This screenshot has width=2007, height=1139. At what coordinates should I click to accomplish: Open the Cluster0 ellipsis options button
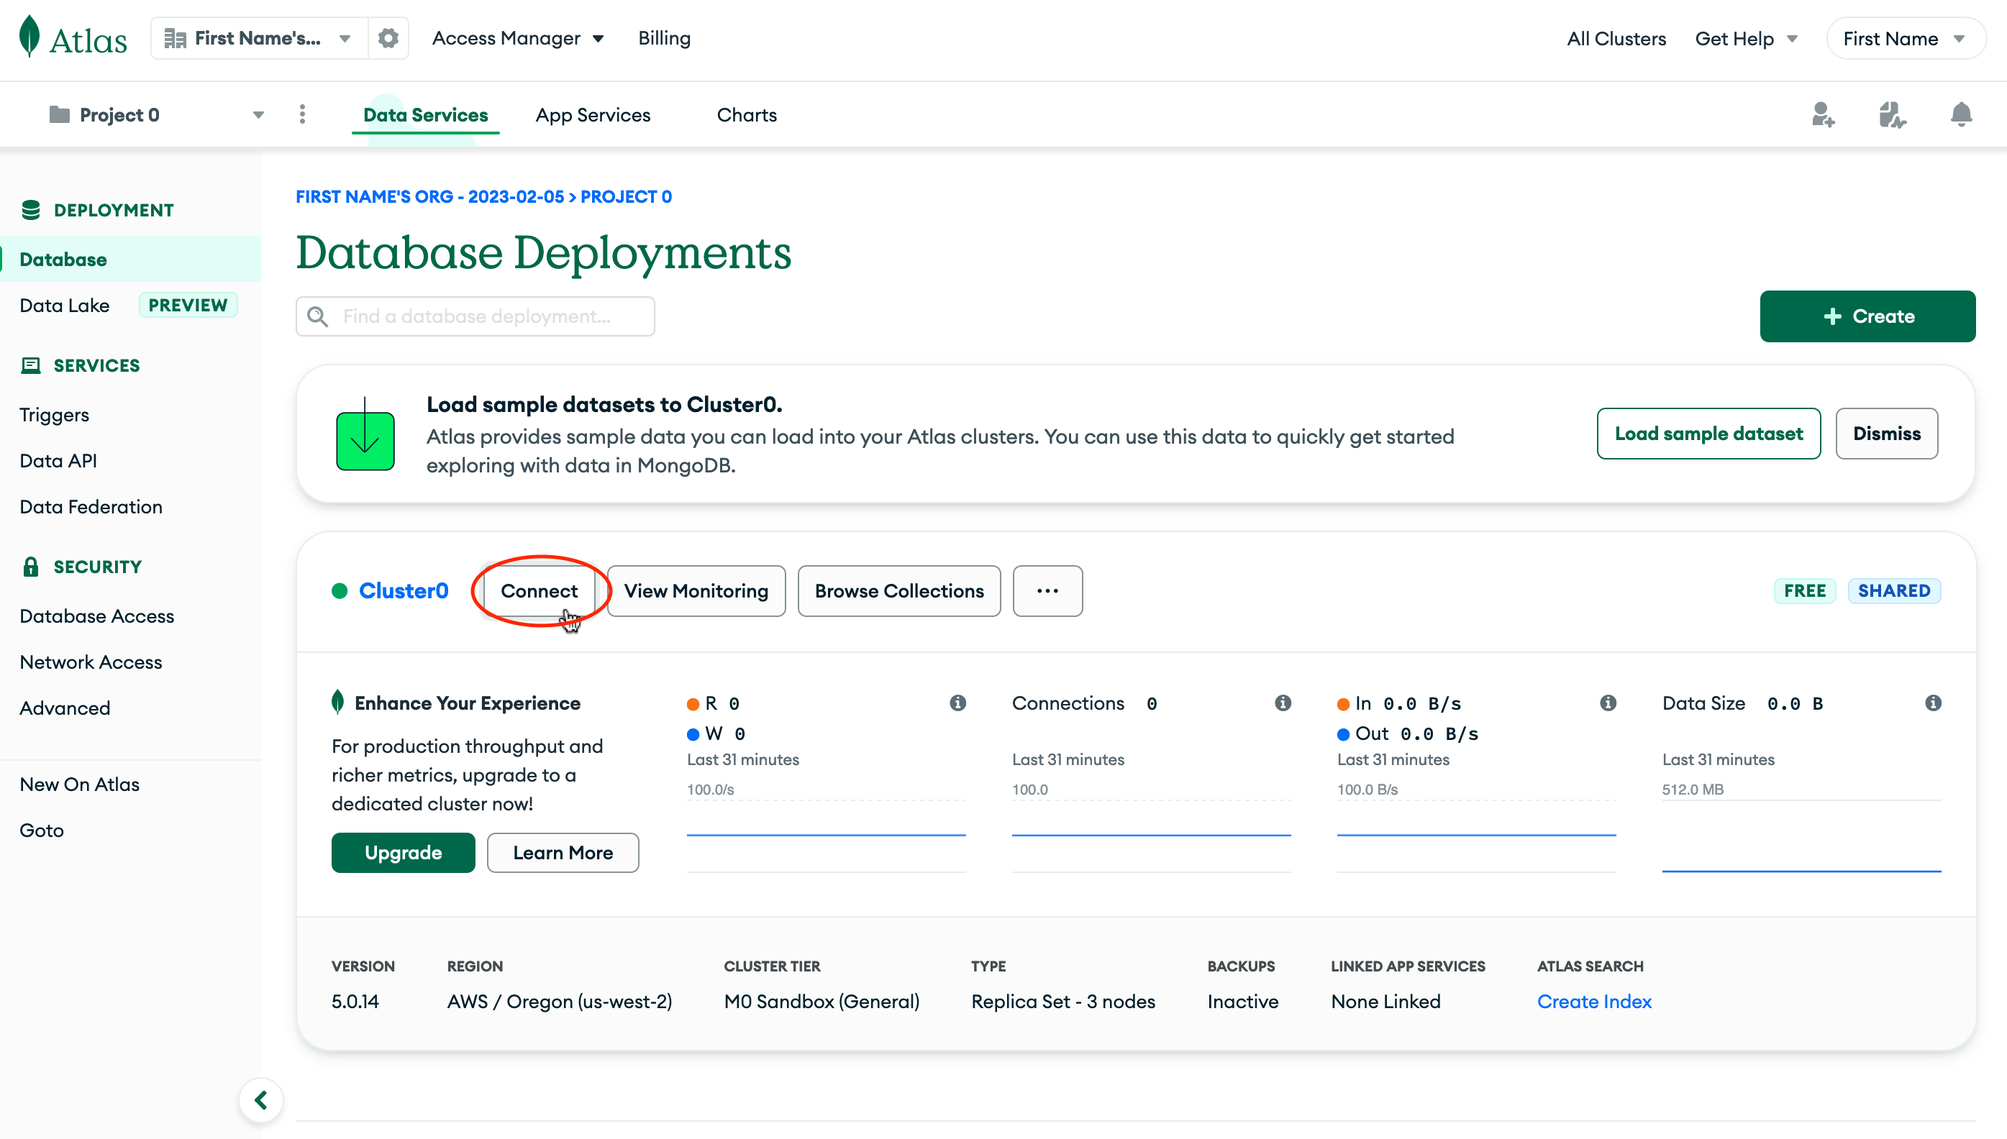click(x=1047, y=590)
